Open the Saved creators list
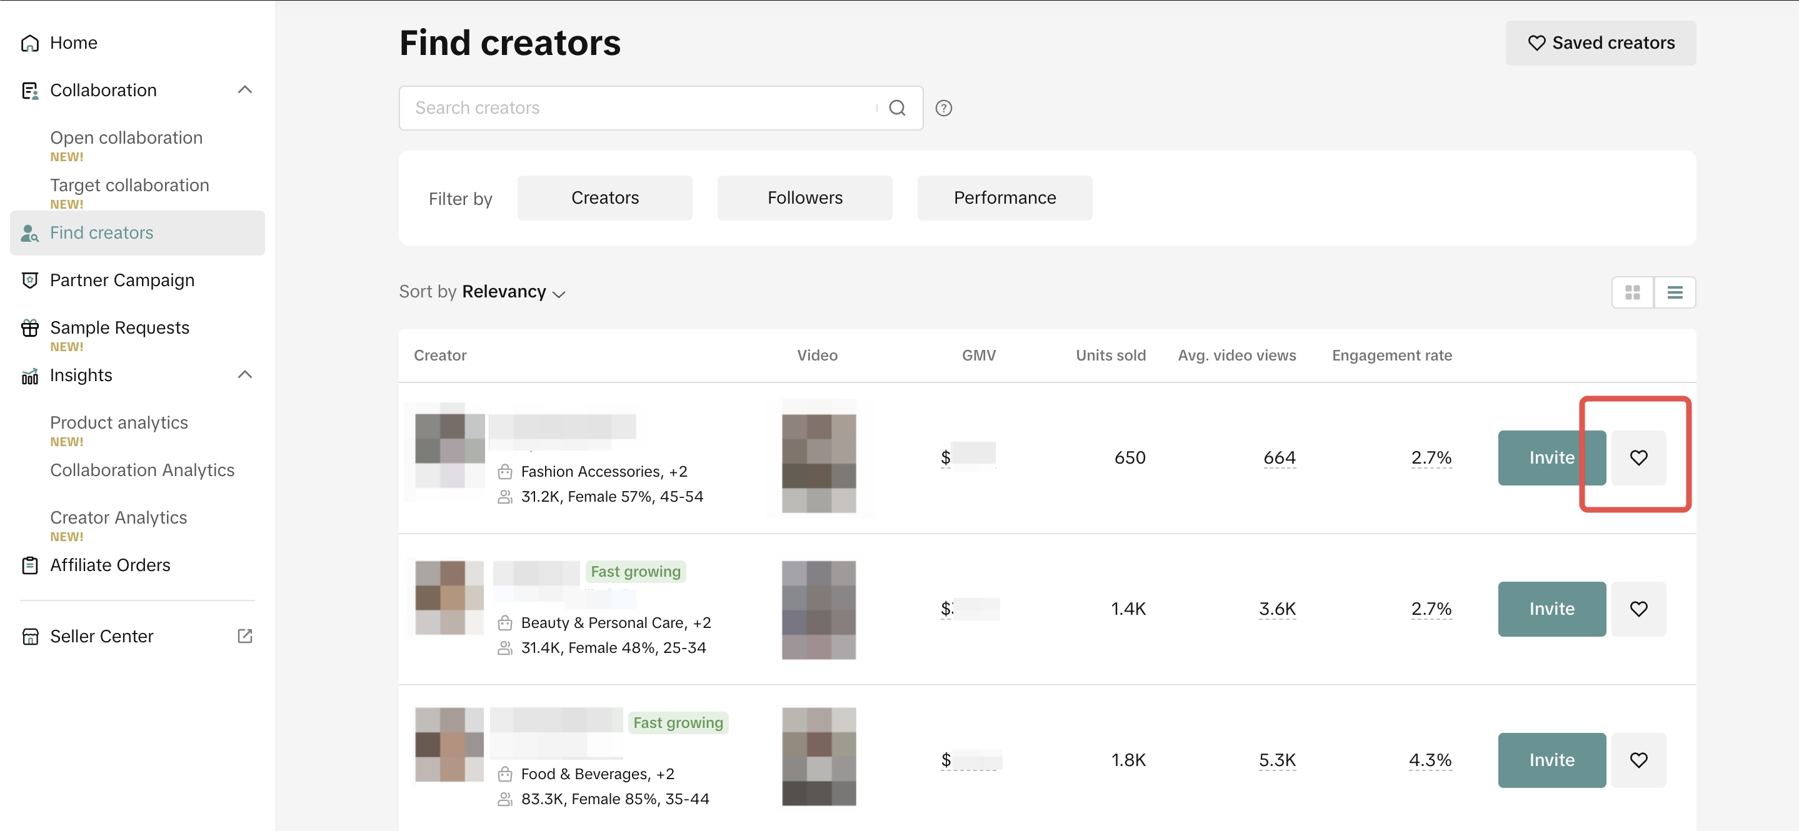Image resolution: width=1799 pixels, height=831 pixels. [1600, 43]
